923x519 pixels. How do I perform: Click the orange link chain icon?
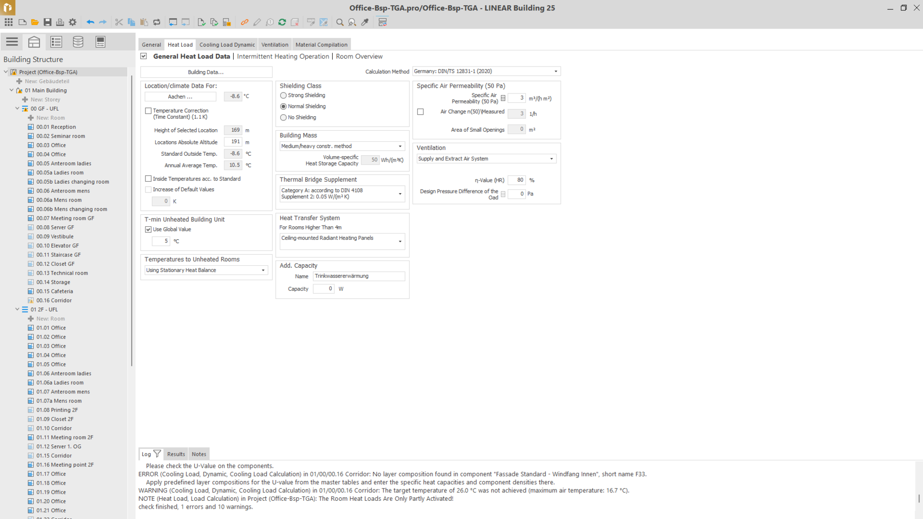[x=245, y=22]
